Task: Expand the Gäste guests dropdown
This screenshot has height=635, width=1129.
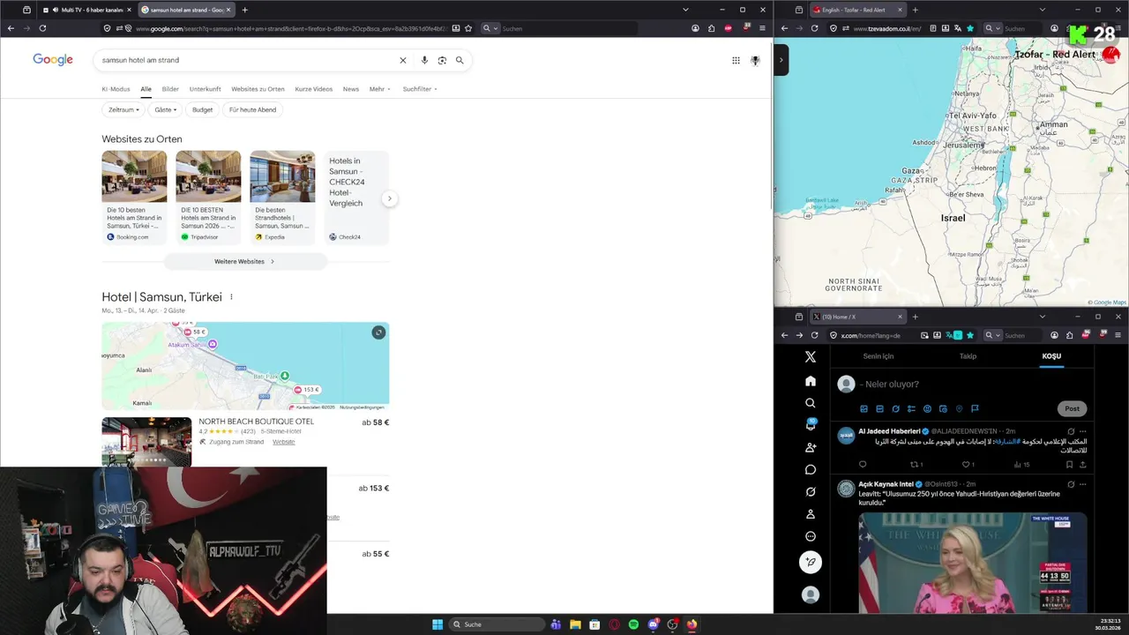Action: click(x=166, y=110)
